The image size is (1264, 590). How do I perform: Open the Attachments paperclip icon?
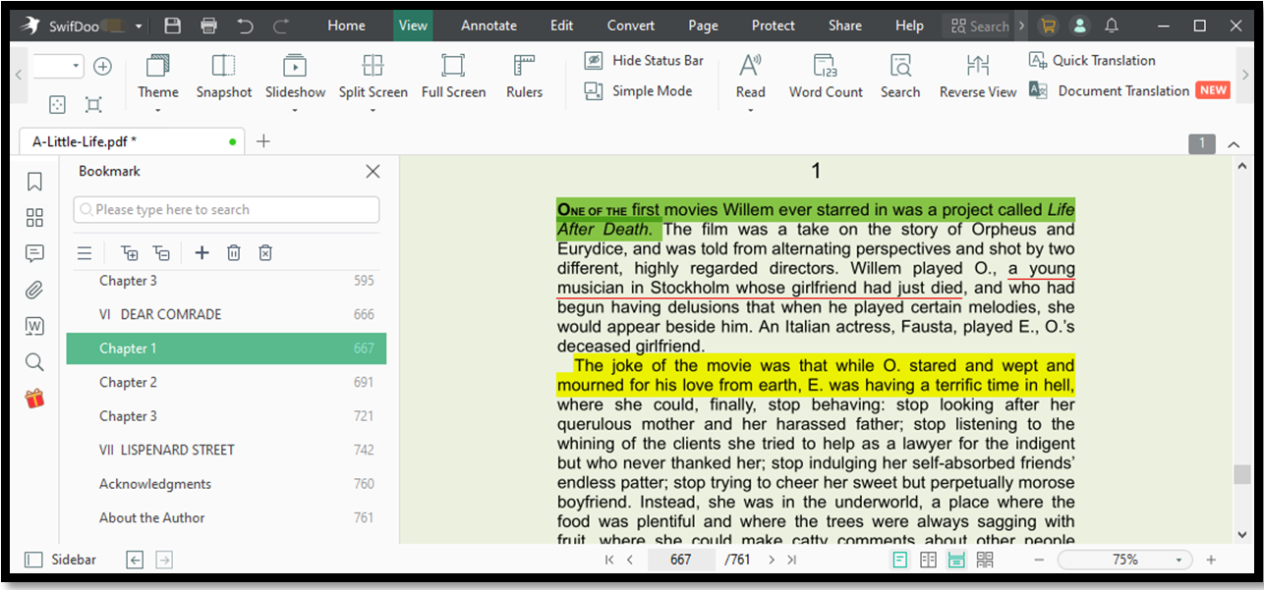pyautogui.click(x=34, y=291)
